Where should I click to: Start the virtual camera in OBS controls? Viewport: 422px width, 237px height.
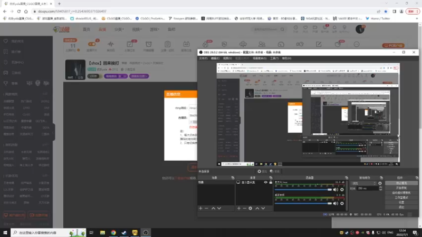tap(401, 193)
